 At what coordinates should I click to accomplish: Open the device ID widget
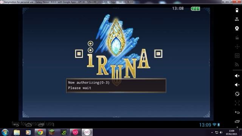click(237, 56)
